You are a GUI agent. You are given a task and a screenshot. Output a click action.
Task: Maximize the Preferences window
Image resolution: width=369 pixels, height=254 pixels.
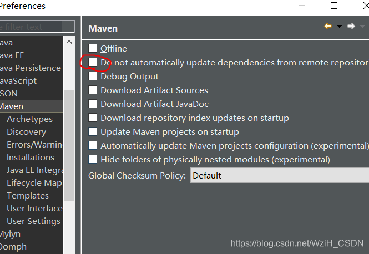tap(334, 6)
